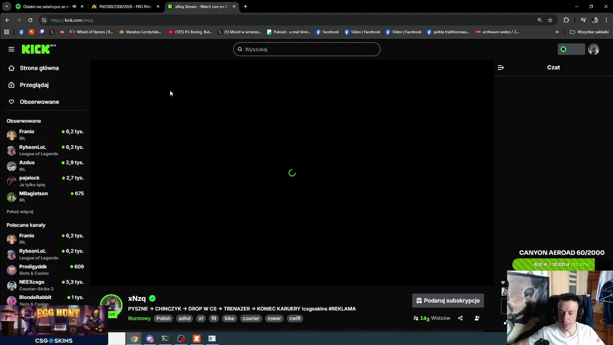Expand hidden bookmarks chevron
The height and width of the screenshot is (345, 613).
[557, 32]
